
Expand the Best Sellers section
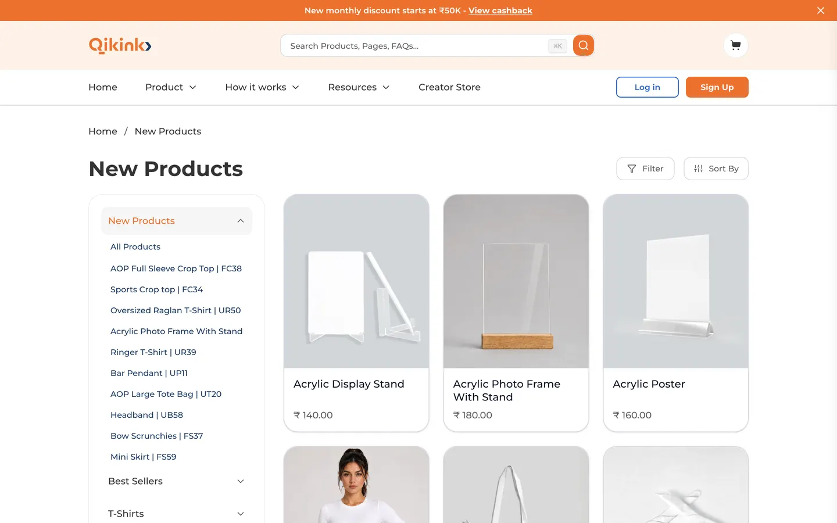coord(177,481)
